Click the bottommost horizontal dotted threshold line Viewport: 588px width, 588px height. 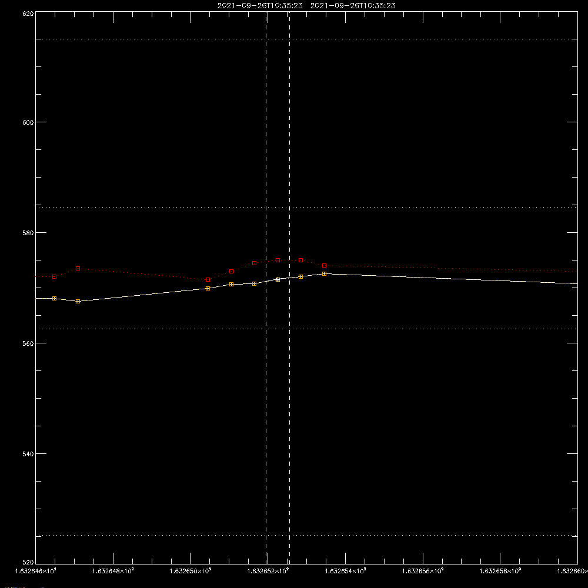(x=306, y=536)
